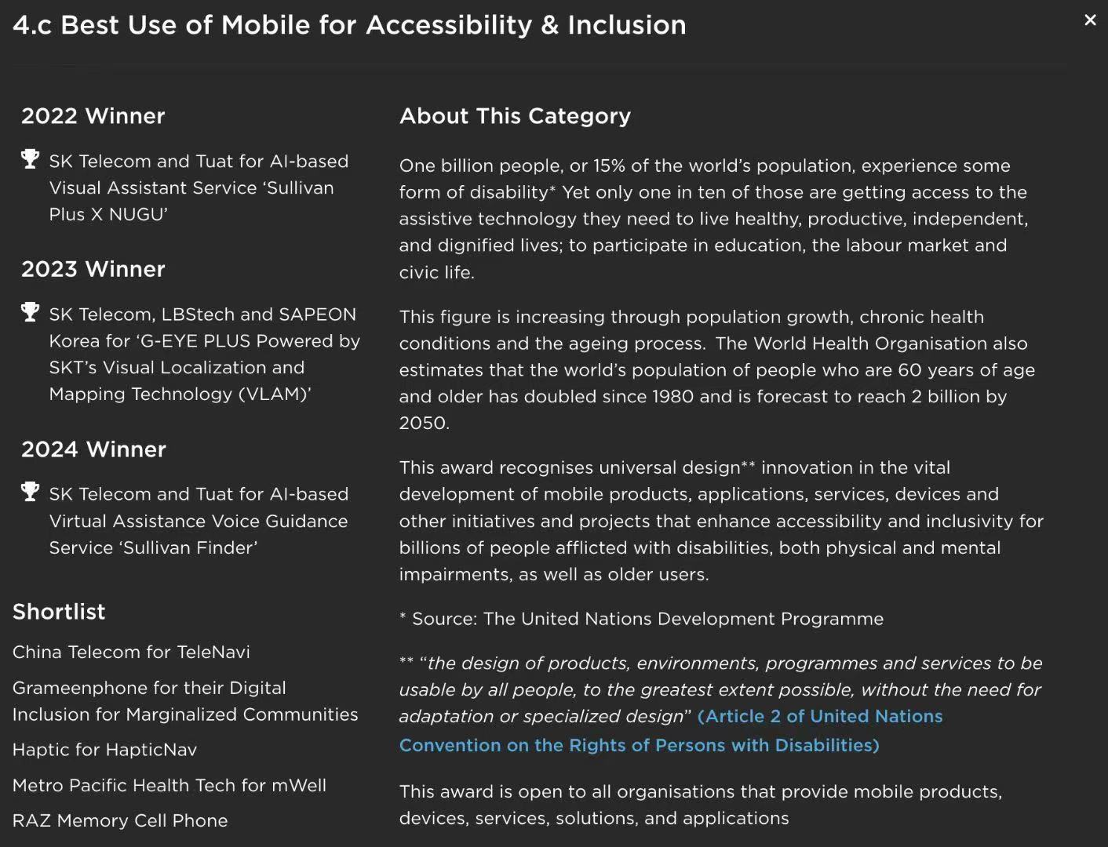
Task: Click the 2022 Winner heading
Action: (x=93, y=116)
